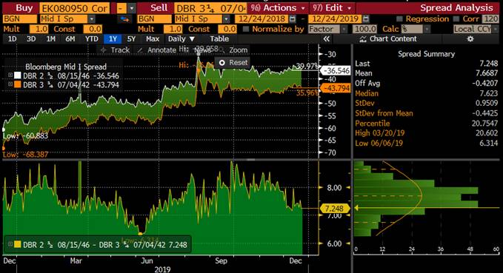Screen dimensions: 503x273
Task: Open the operator dropdown arrow beside minus
Action: pyautogui.click(x=132, y=8)
